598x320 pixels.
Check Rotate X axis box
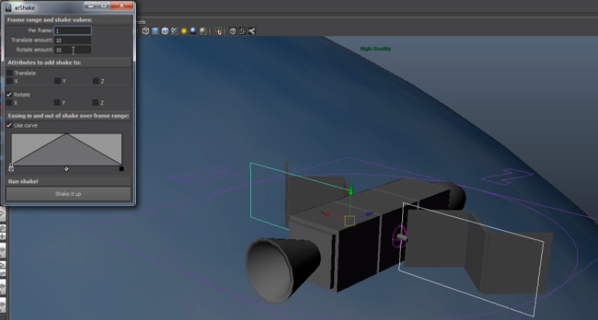pyautogui.click(x=9, y=103)
